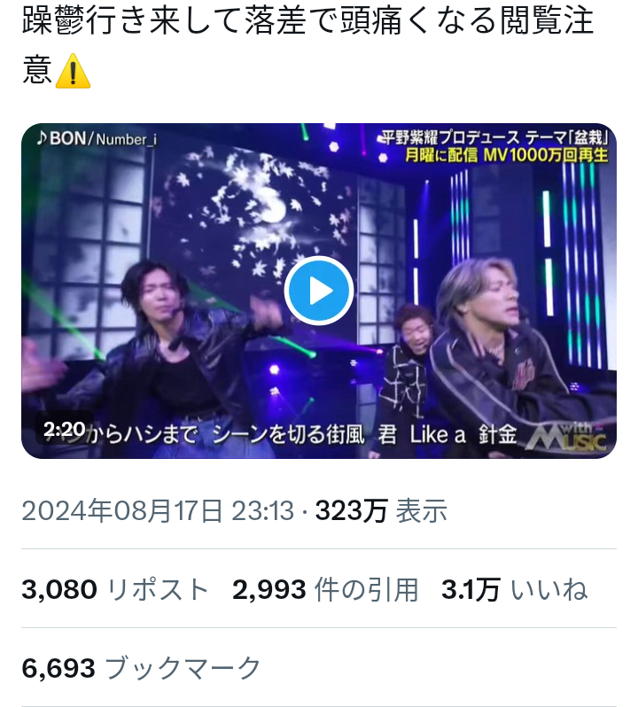Click the video thumbnail's BON/Number_i title
Image resolution: width=638 pixels, height=707 pixels.
[x=97, y=138]
